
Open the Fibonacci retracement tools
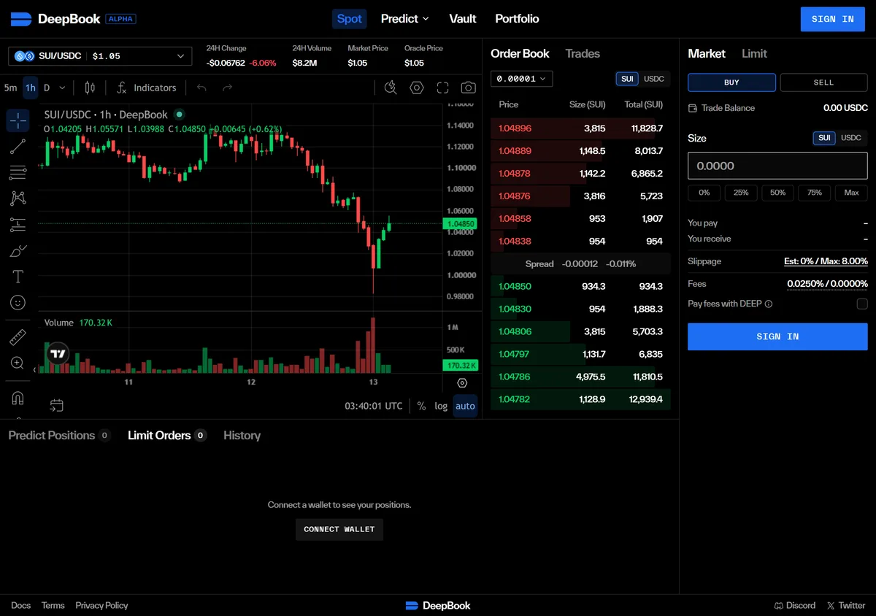18,173
